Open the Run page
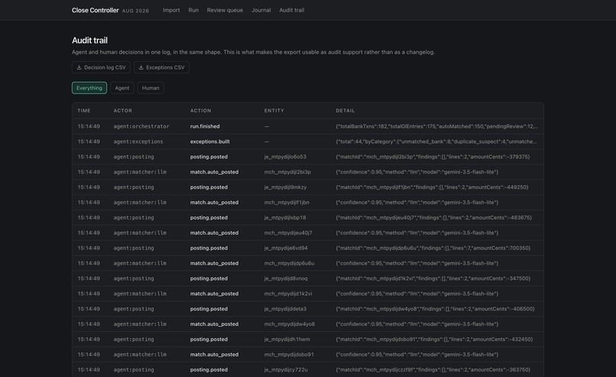Screen dimensions: 616x377 coord(193,10)
